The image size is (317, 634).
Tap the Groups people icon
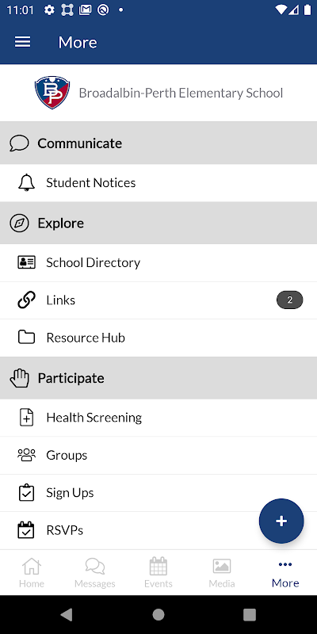pos(26,455)
